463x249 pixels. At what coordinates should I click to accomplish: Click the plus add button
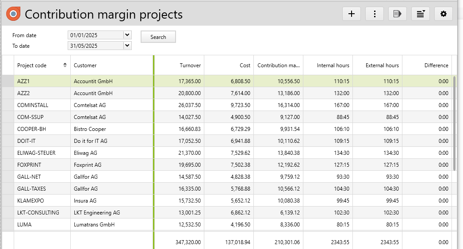click(352, 14)
